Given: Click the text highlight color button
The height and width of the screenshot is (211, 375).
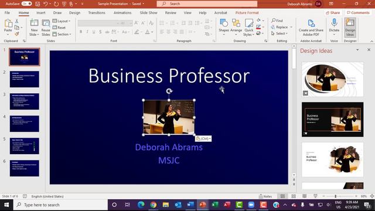Looking at the screenshot, I should tap(137, 32).
